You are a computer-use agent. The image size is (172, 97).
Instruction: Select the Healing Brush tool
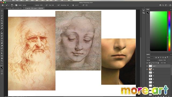(2, 28)
